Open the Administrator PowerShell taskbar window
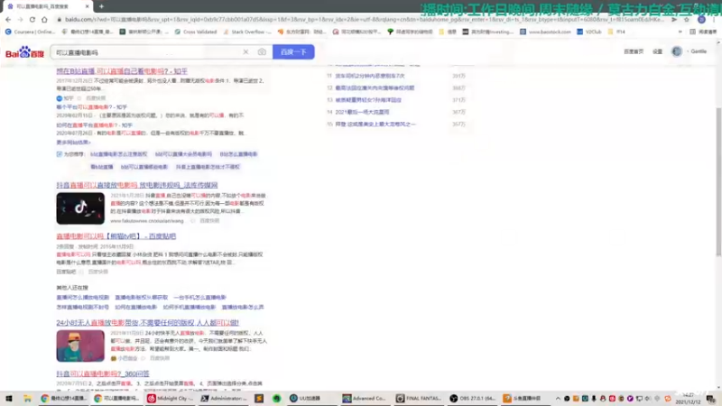This screenshot has width=722, height=406. tap(224, 398)
